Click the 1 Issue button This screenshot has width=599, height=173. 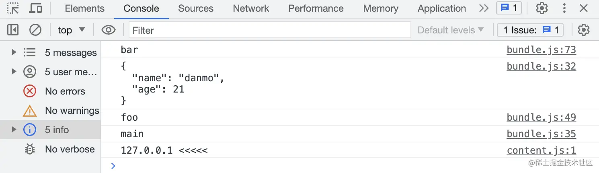coord(530,30)
